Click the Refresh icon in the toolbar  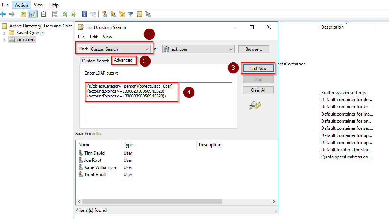[x=64, y=14]
